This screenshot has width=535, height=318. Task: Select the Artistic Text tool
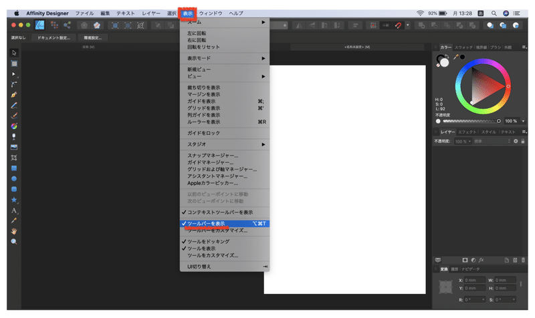[x=14, y=210]
